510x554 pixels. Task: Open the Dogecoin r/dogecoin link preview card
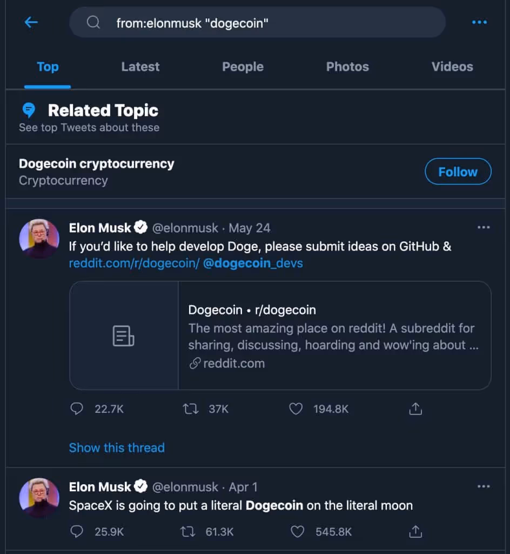280,335
